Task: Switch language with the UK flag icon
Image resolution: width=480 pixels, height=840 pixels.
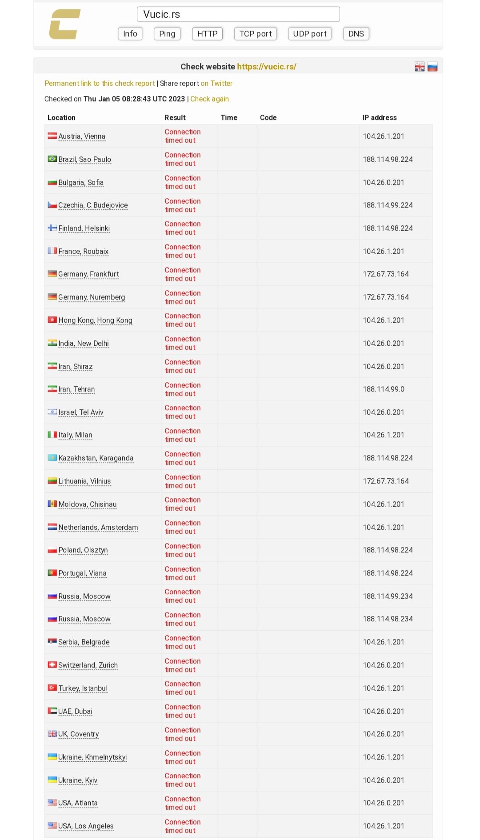Action: pos(420,67)
